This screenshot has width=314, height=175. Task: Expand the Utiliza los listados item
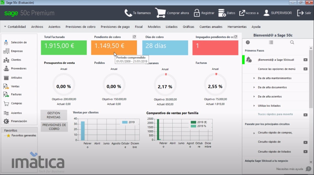(x=254, y=106)
